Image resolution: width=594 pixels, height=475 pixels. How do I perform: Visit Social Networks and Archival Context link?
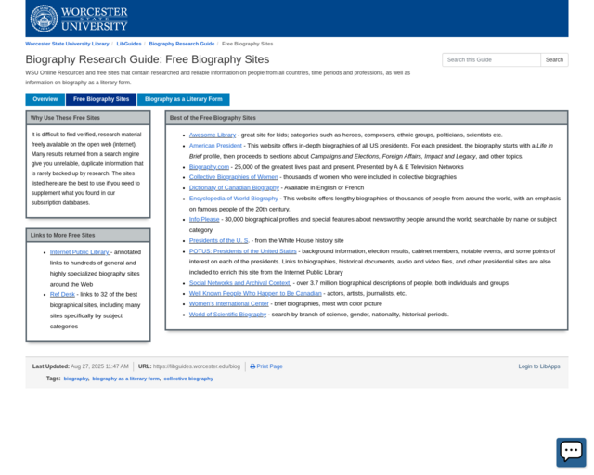pyautogui.click(x=239, y=283)
